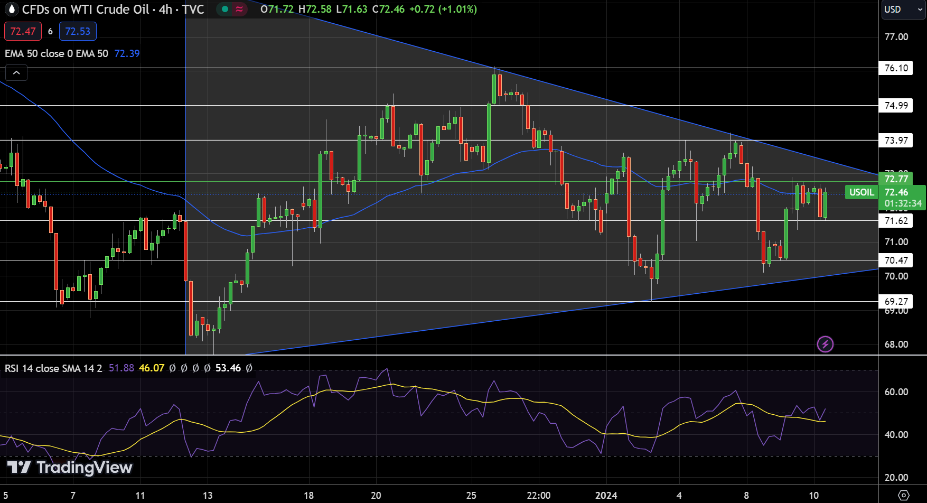
Task: Click the chart title CFDs on WTI Crude Oil
Action: click(x=86, y=10)
